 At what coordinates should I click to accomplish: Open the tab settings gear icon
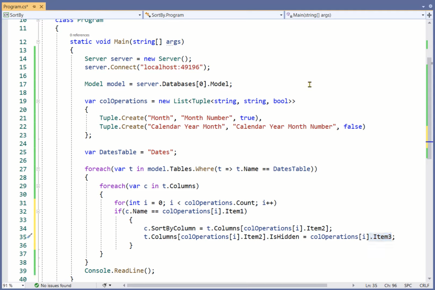pos(430,6)
